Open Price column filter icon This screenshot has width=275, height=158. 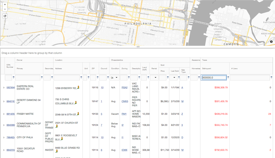pyautogui.click(x=168, y=77)
